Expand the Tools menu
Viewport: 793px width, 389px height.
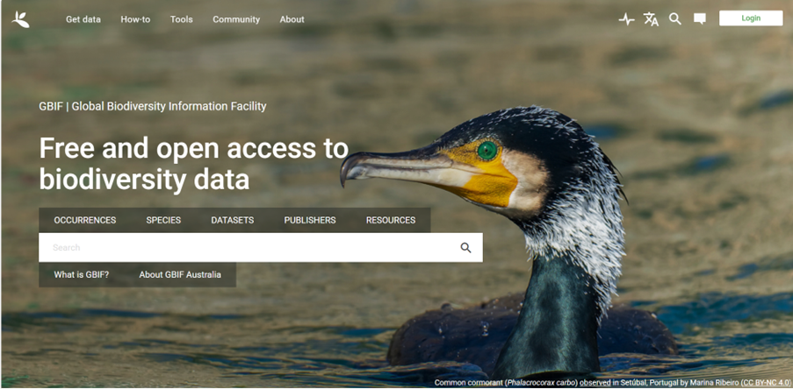(x=182, y=19)
